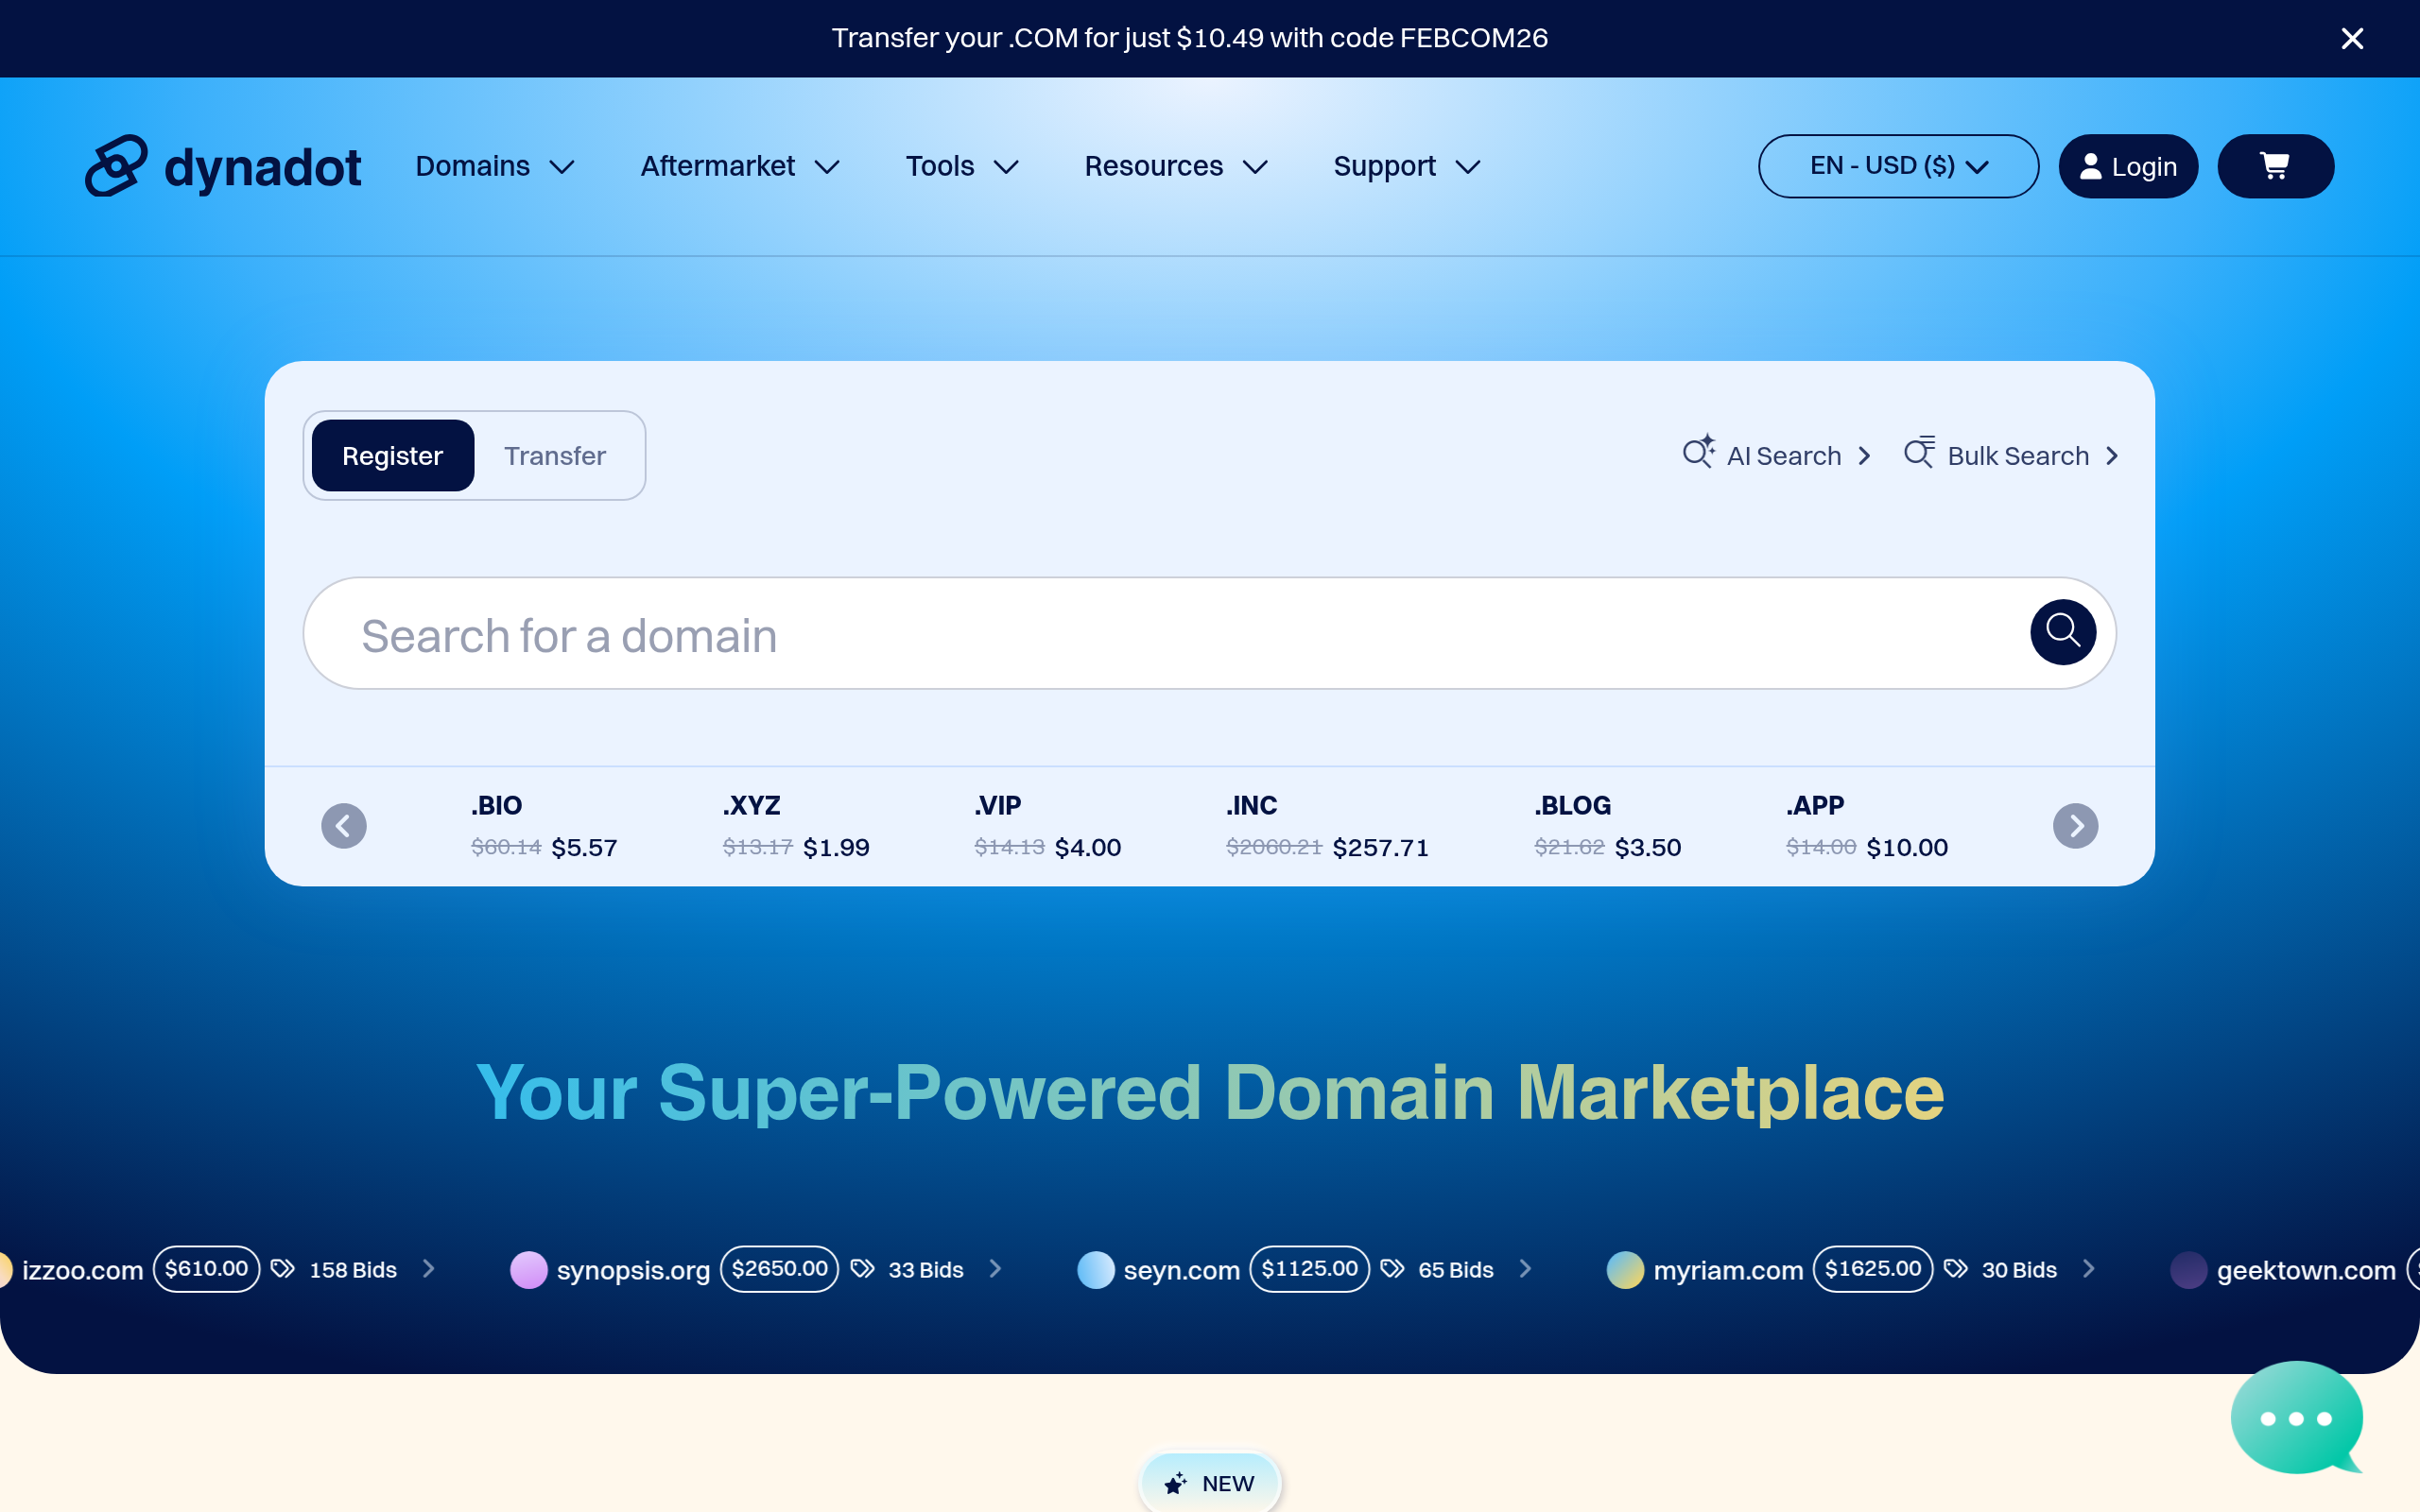This screenshot has width=2420, height=1512.
Task: Open Bulk Search
Action: (x=2011, y=455)
